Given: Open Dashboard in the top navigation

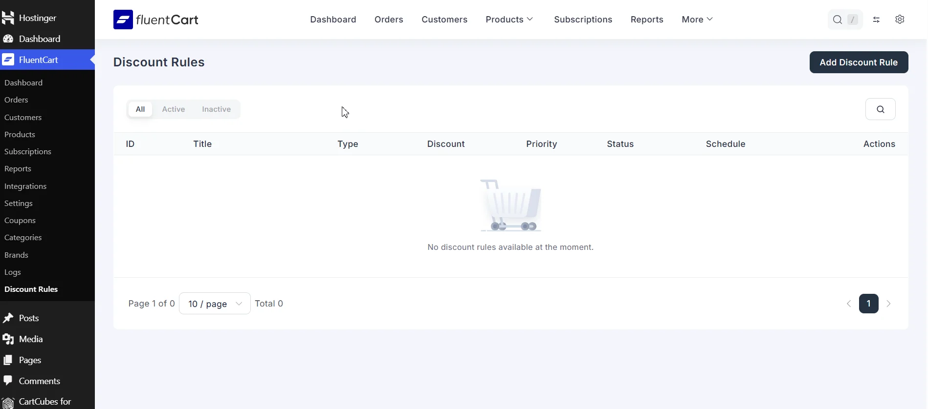Looking at the screenshot, I should tap(333, 20).
